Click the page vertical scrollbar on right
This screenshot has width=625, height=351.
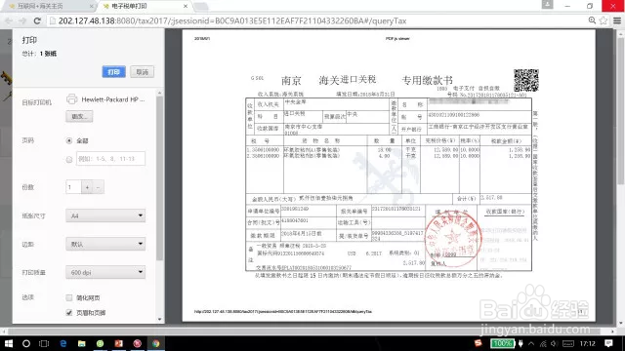click(621, 111)
